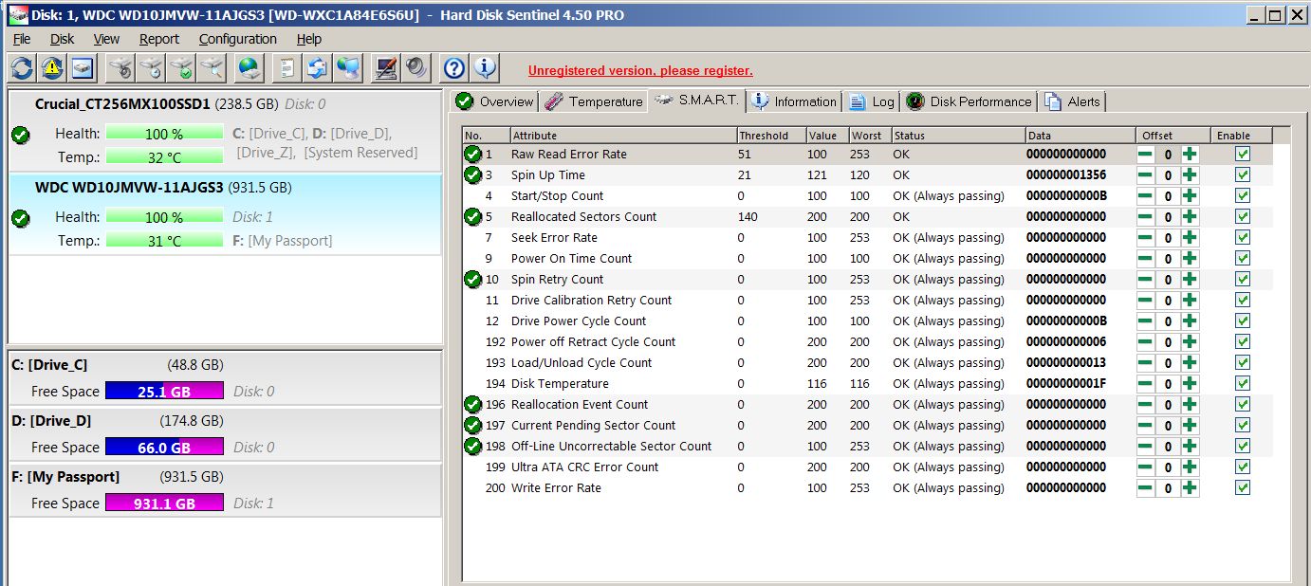Click the globe over disk toolbar icon

click(249, 68)
